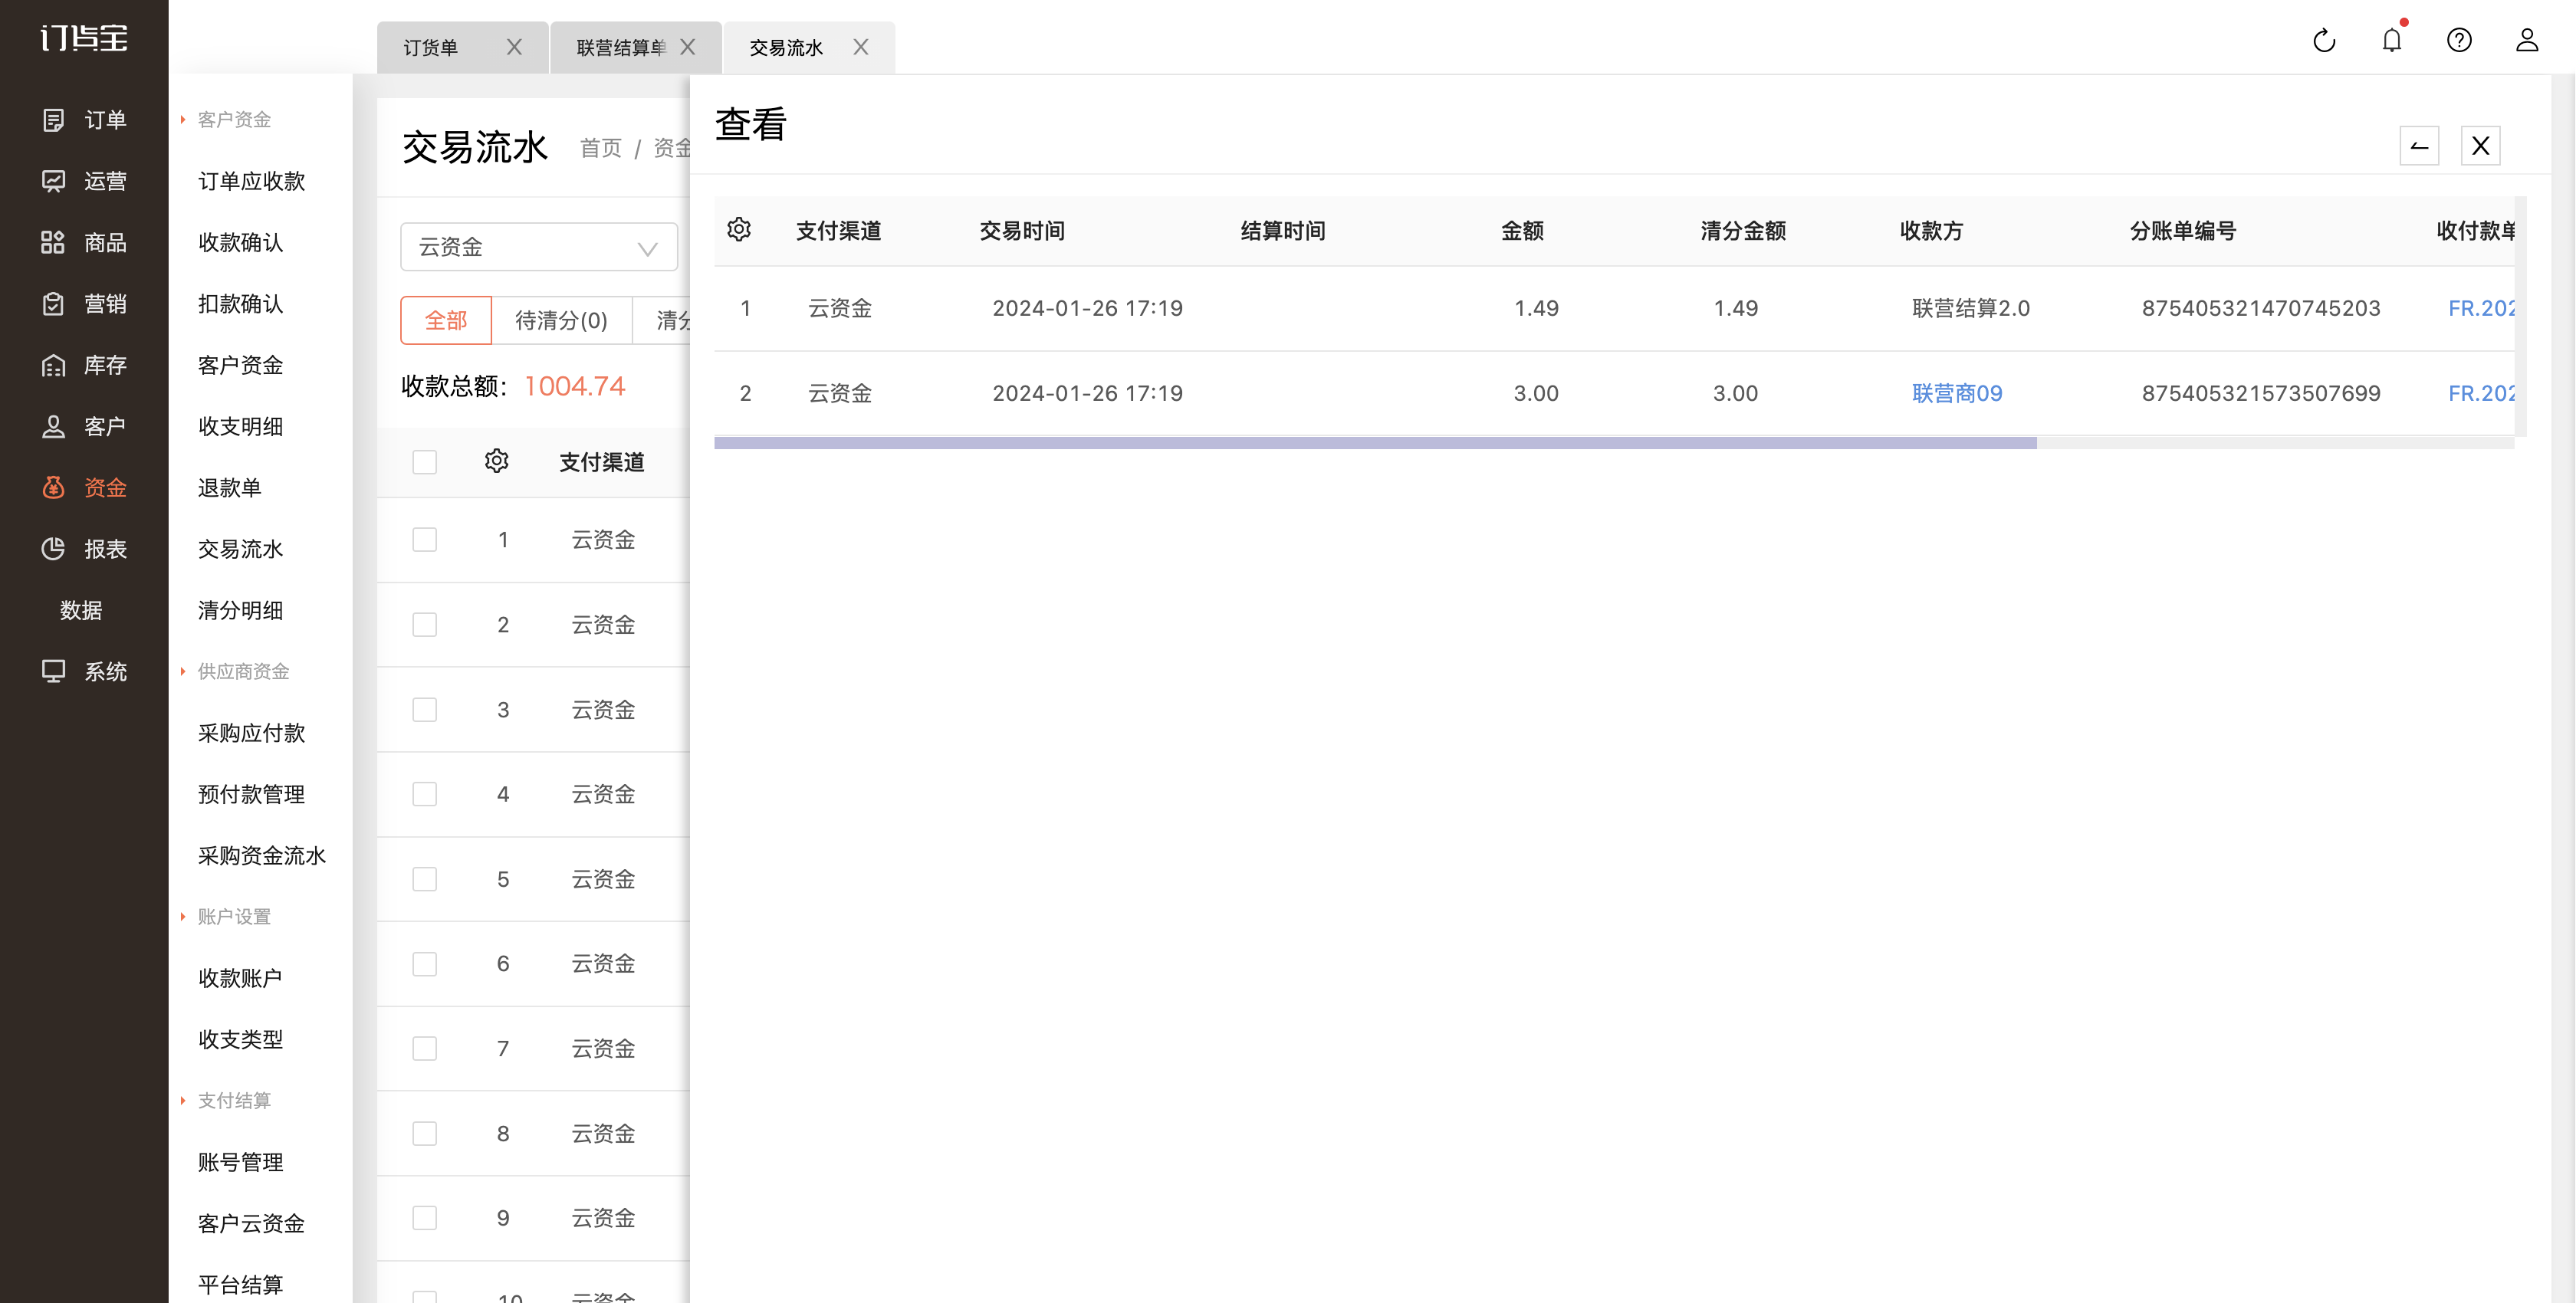The image size is (2576, 1303).
Task: Open the help question mark icon
Action: coord(2459,40)
